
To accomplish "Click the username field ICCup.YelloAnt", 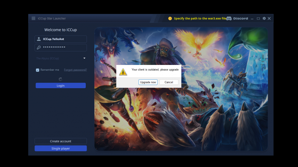I will [61, 39].
